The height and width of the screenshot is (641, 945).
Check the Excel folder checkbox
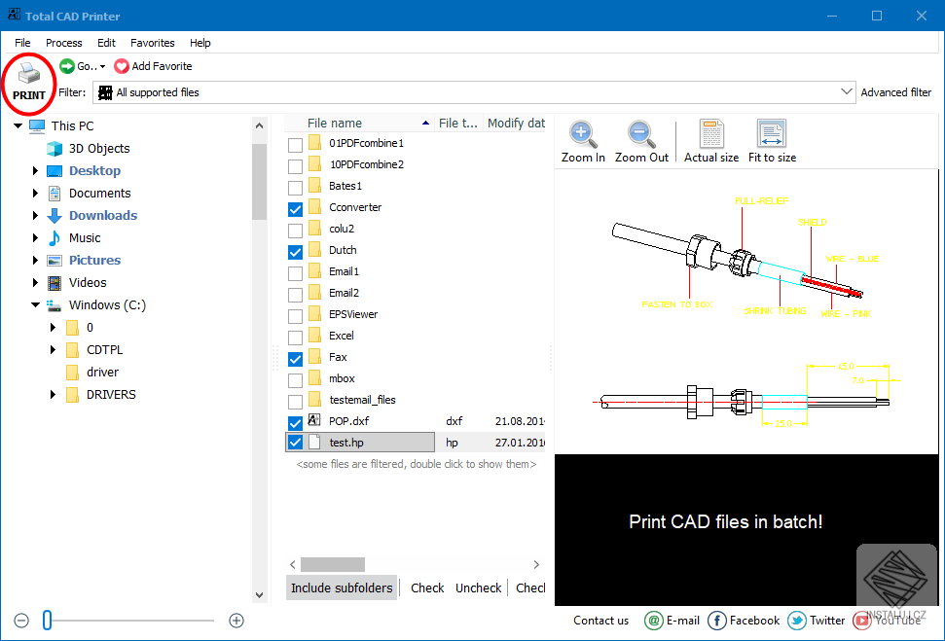(x=295, y=338)
